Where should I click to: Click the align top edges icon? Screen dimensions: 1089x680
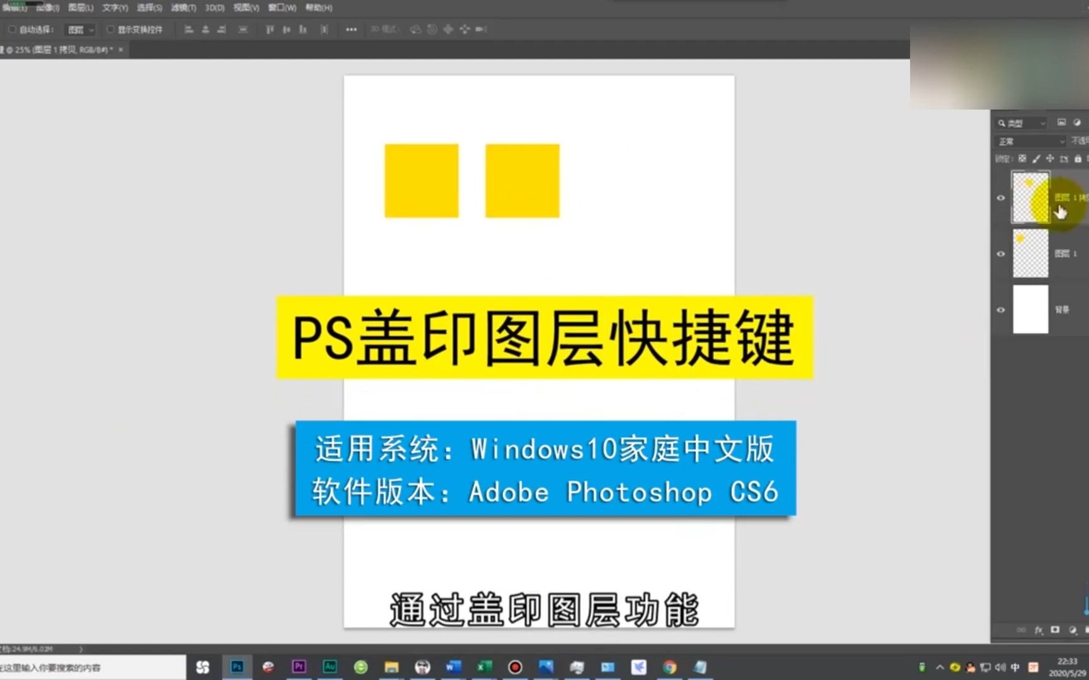tap(270, 30)
